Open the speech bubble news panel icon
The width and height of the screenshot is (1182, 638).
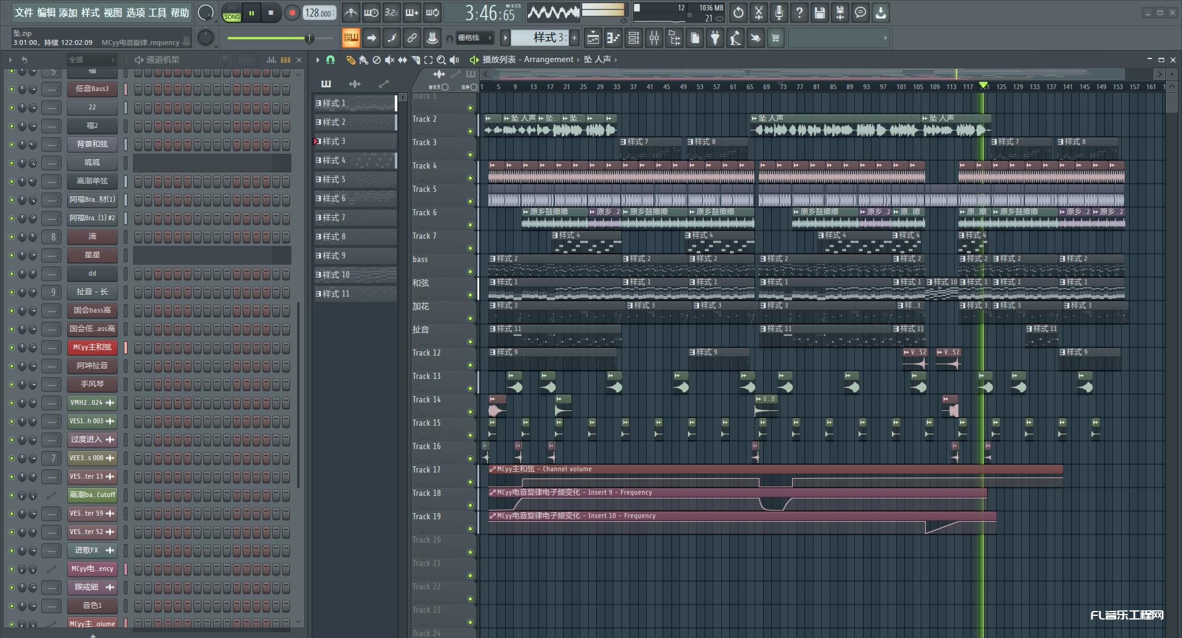click(x=860, y=12)
